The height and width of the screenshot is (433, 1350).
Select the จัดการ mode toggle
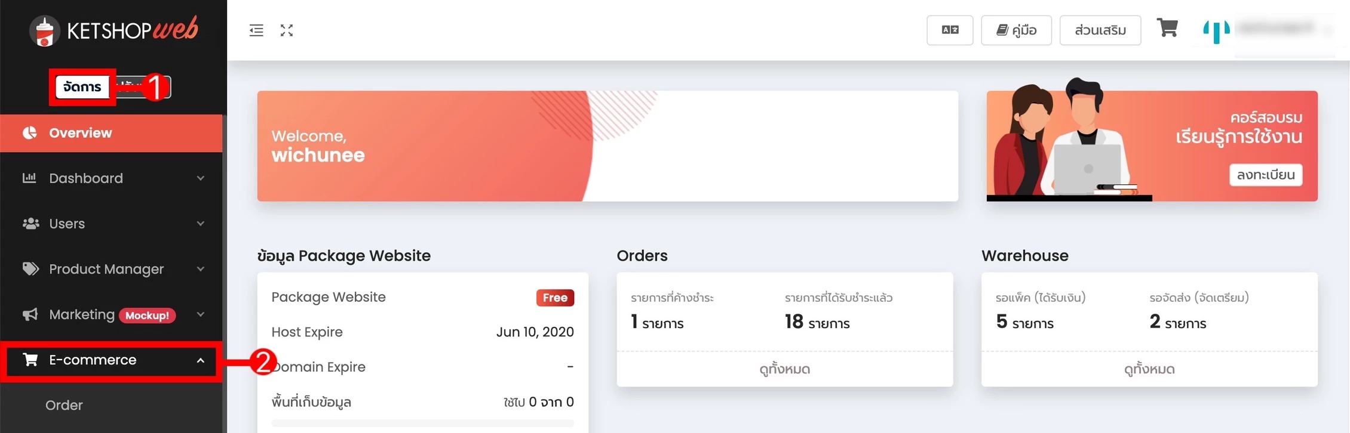pyautogui.click(x=82, y=87)
